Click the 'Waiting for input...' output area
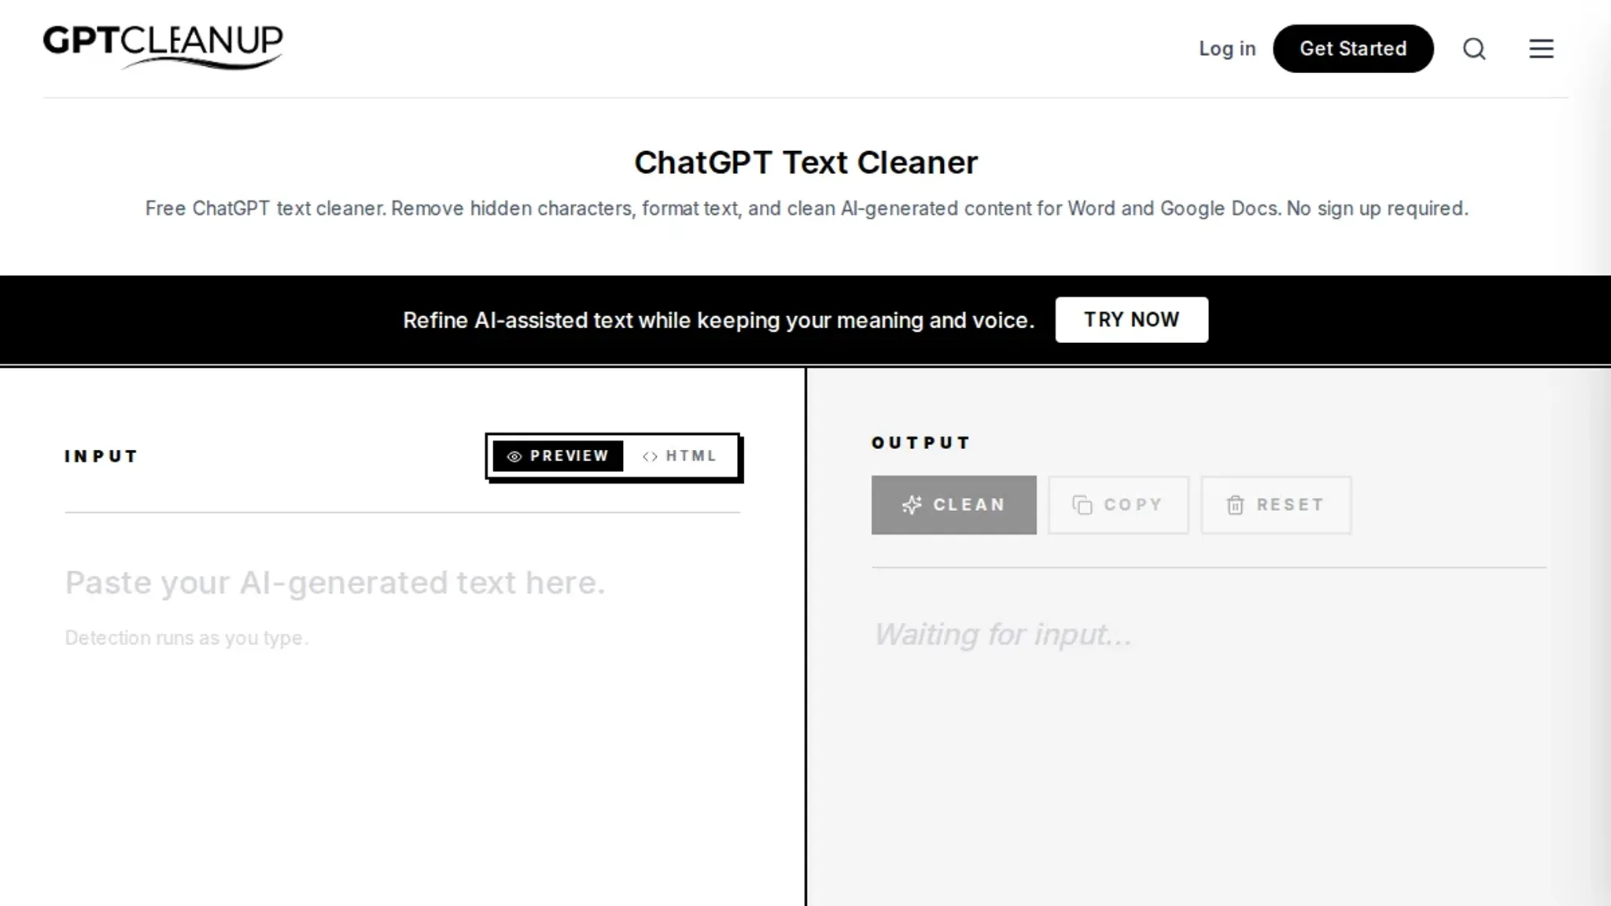Viewport: 1611px width, 906px height. 1003,634
